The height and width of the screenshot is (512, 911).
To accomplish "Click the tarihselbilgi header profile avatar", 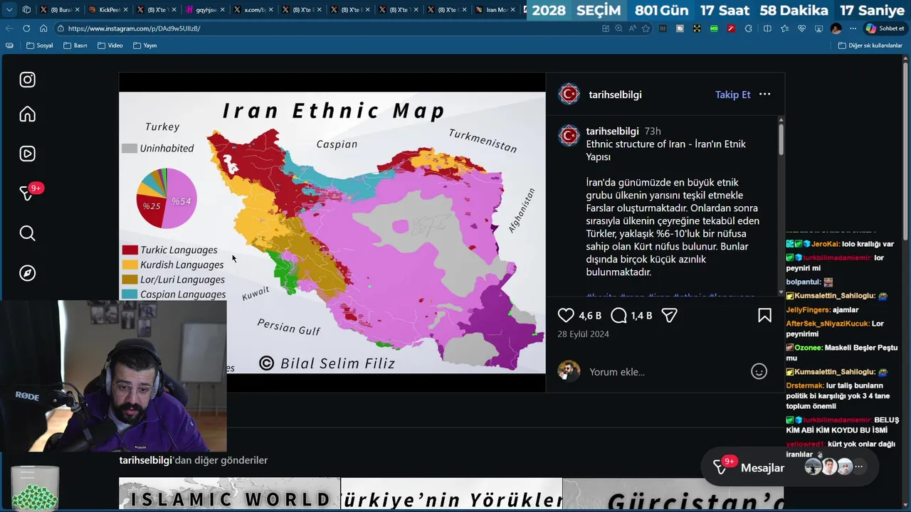I will click(569, 94).
